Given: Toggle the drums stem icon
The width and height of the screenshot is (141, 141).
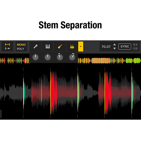Looking at the screenshot, I should tap(72, 46).
